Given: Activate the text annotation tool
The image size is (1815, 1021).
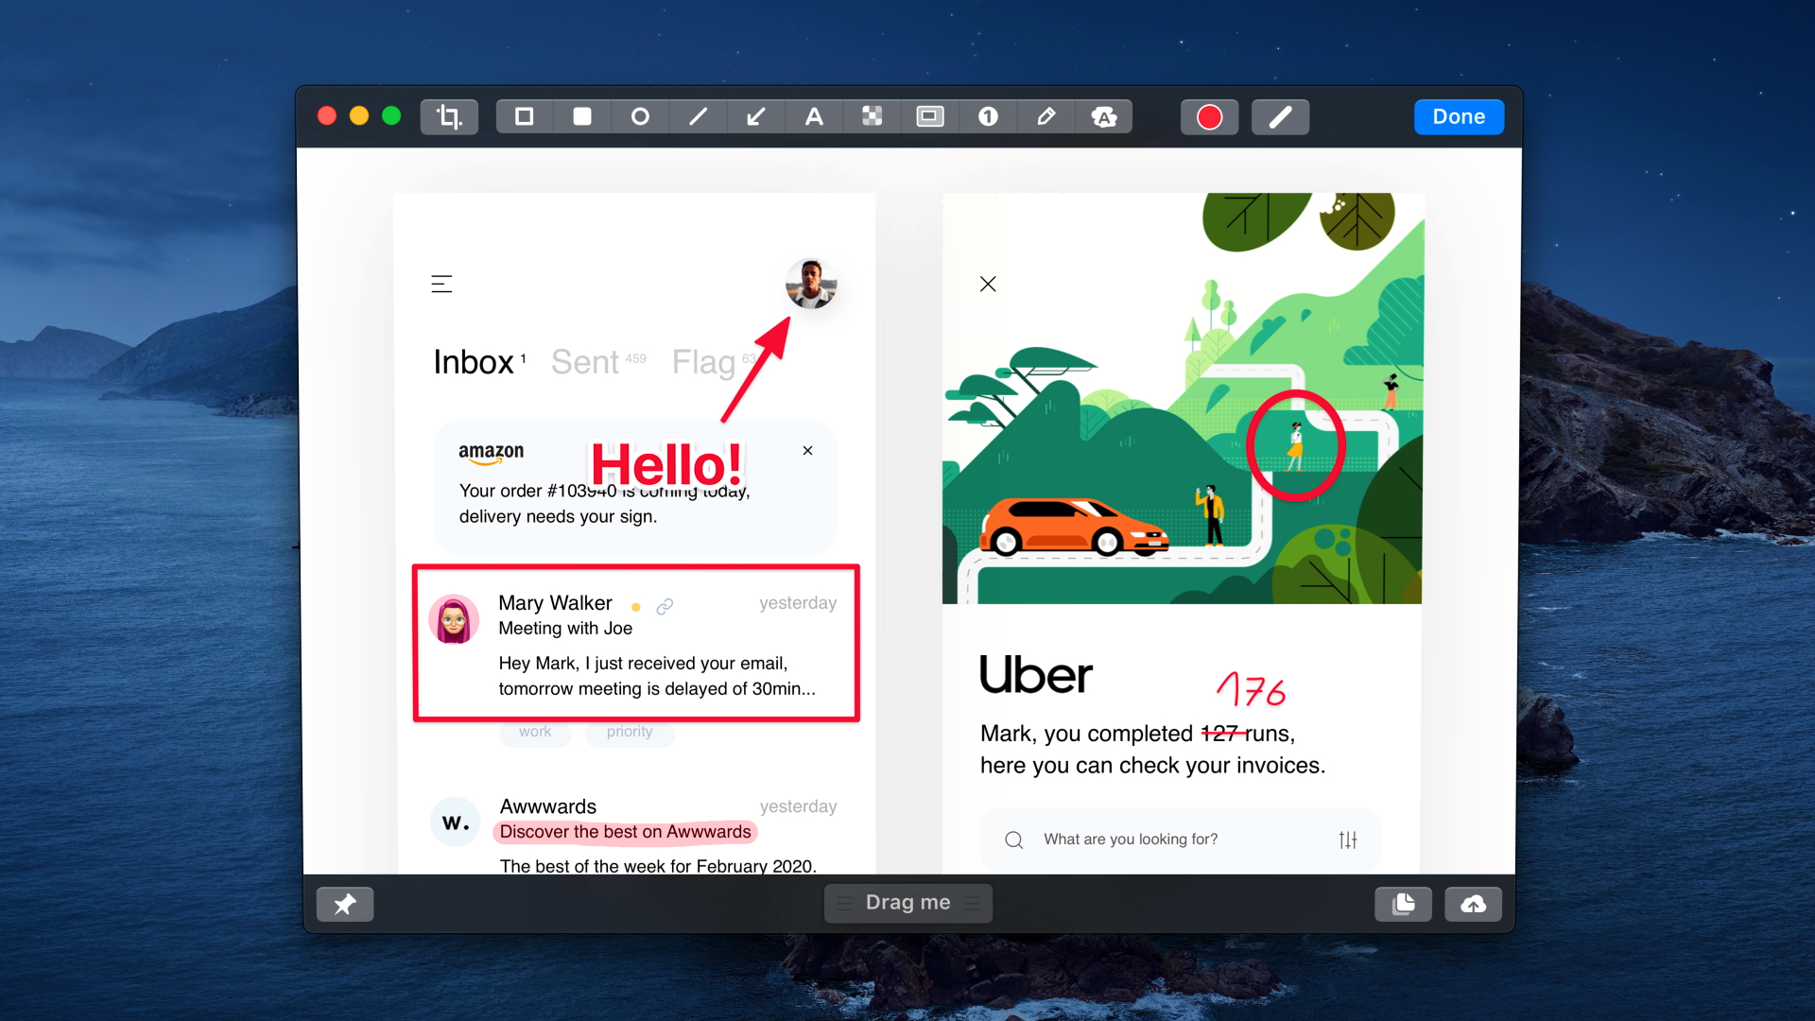Looking at the screenshot, I should pyautogui.click(x=814, y=117).
